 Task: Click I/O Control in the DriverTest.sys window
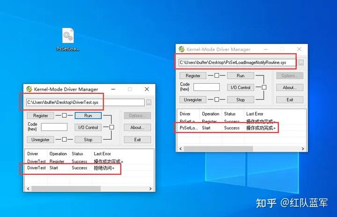pos(88,127)
